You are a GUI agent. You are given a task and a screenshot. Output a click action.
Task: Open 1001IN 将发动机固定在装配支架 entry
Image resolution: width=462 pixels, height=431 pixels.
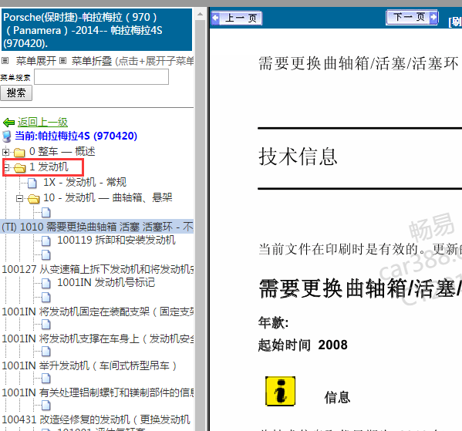(96, 311)
